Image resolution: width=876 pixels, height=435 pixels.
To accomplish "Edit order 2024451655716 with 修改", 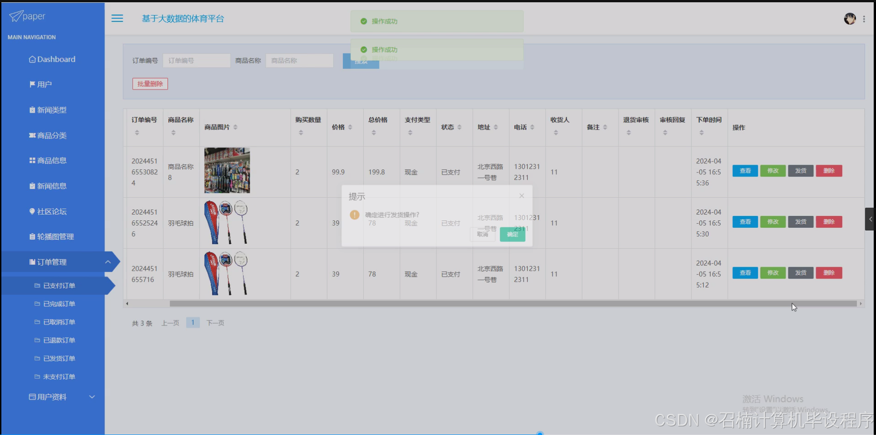I will (x=773, y=273).
